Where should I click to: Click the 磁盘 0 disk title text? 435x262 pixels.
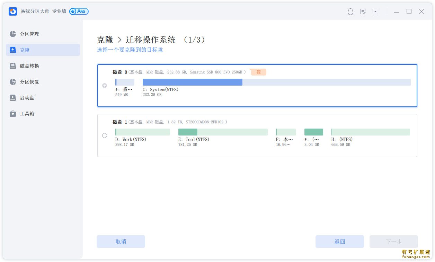120,72
